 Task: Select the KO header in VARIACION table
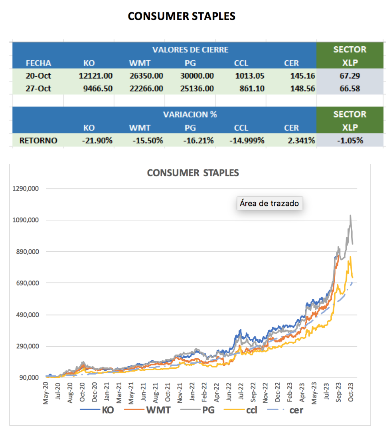[89, 128]
